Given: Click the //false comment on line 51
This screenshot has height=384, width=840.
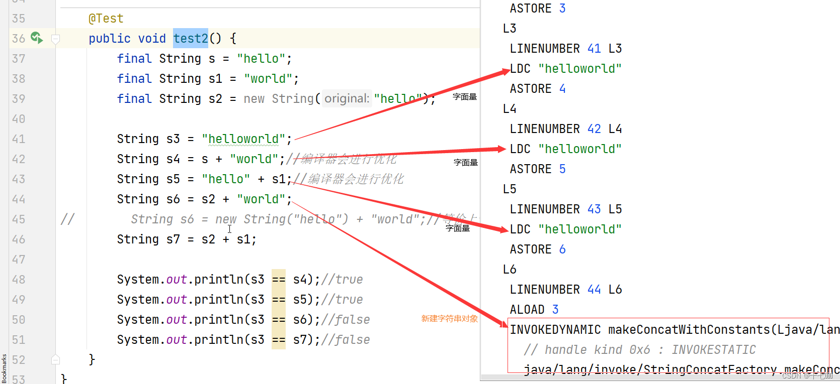Looking at the screenshot, I should pyautogui.click(x=346, y=340).
